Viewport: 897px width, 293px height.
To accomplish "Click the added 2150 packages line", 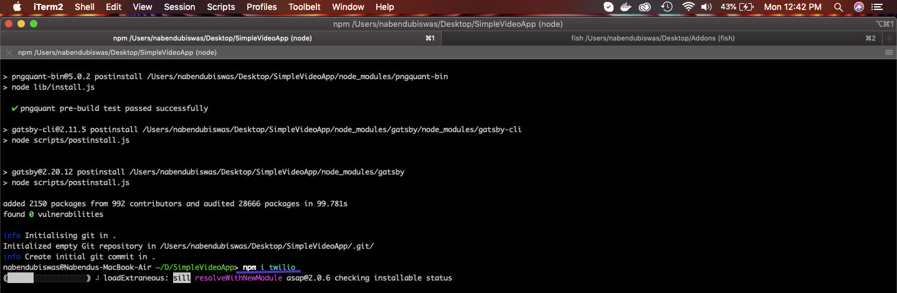I will coord(175,203).
